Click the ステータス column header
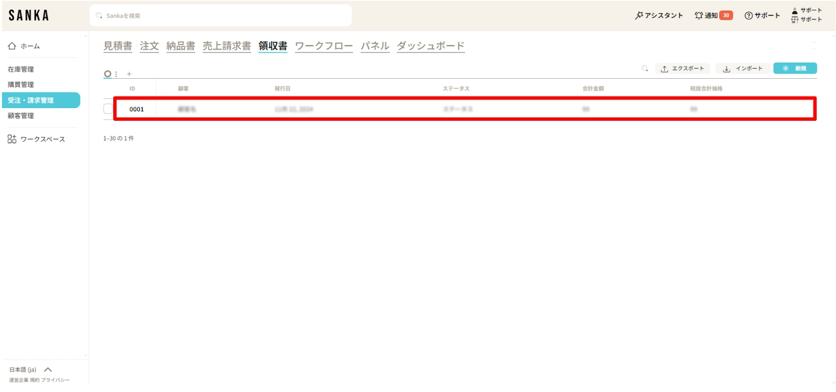 456,89
